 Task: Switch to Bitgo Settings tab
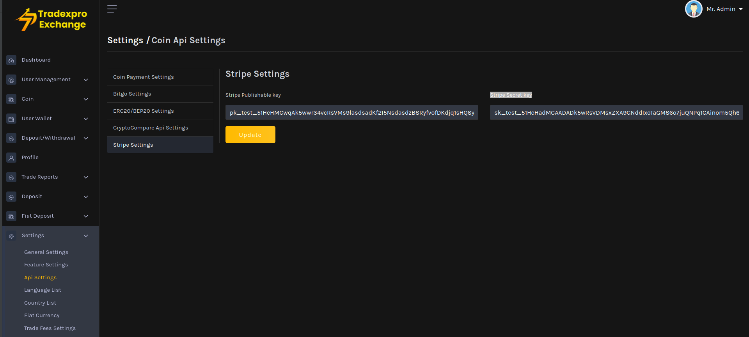point(132,94)
